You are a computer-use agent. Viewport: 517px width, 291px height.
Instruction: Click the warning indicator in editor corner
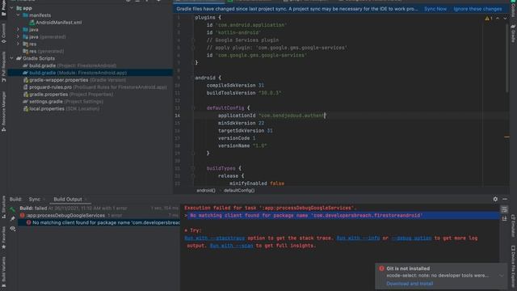pyautogui.click(x=489, y=19)
